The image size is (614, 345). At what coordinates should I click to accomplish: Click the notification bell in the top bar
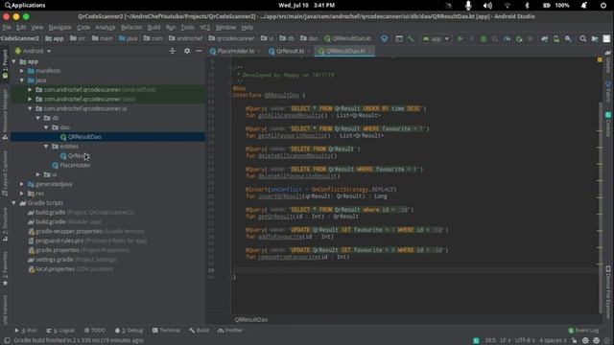tap(584, 6)
